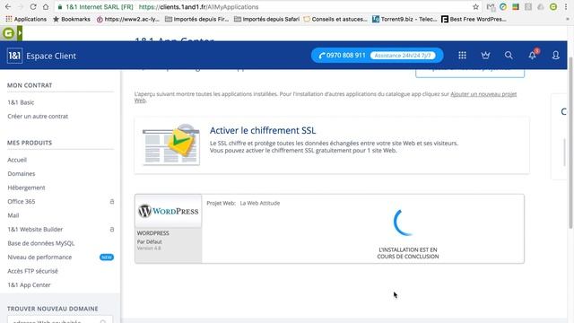The width and height of the screenshot is (574, 323).
Task: Click Assistance 24h/24 7j/7 pill
Action: pyautogui.click(x=403, y=56)
